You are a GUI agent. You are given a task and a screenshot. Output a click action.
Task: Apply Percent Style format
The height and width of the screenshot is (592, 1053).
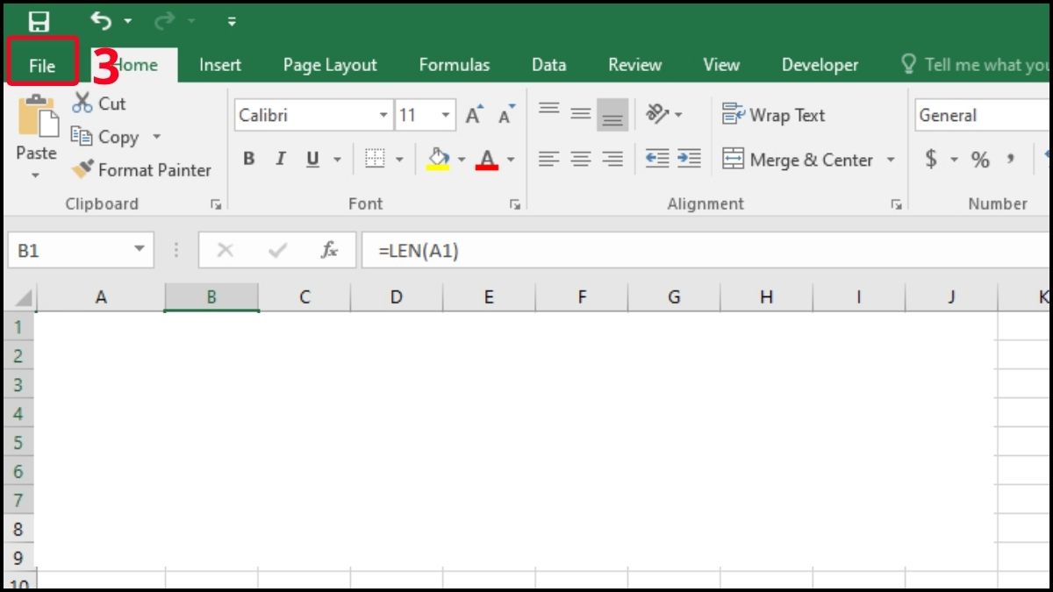coord(980,160)
